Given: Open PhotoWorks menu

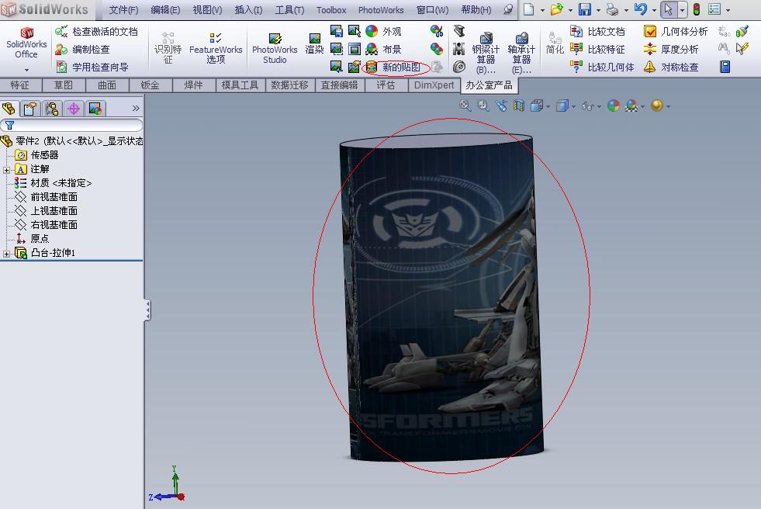Looking at the screenshot, I should click(380, 10).
